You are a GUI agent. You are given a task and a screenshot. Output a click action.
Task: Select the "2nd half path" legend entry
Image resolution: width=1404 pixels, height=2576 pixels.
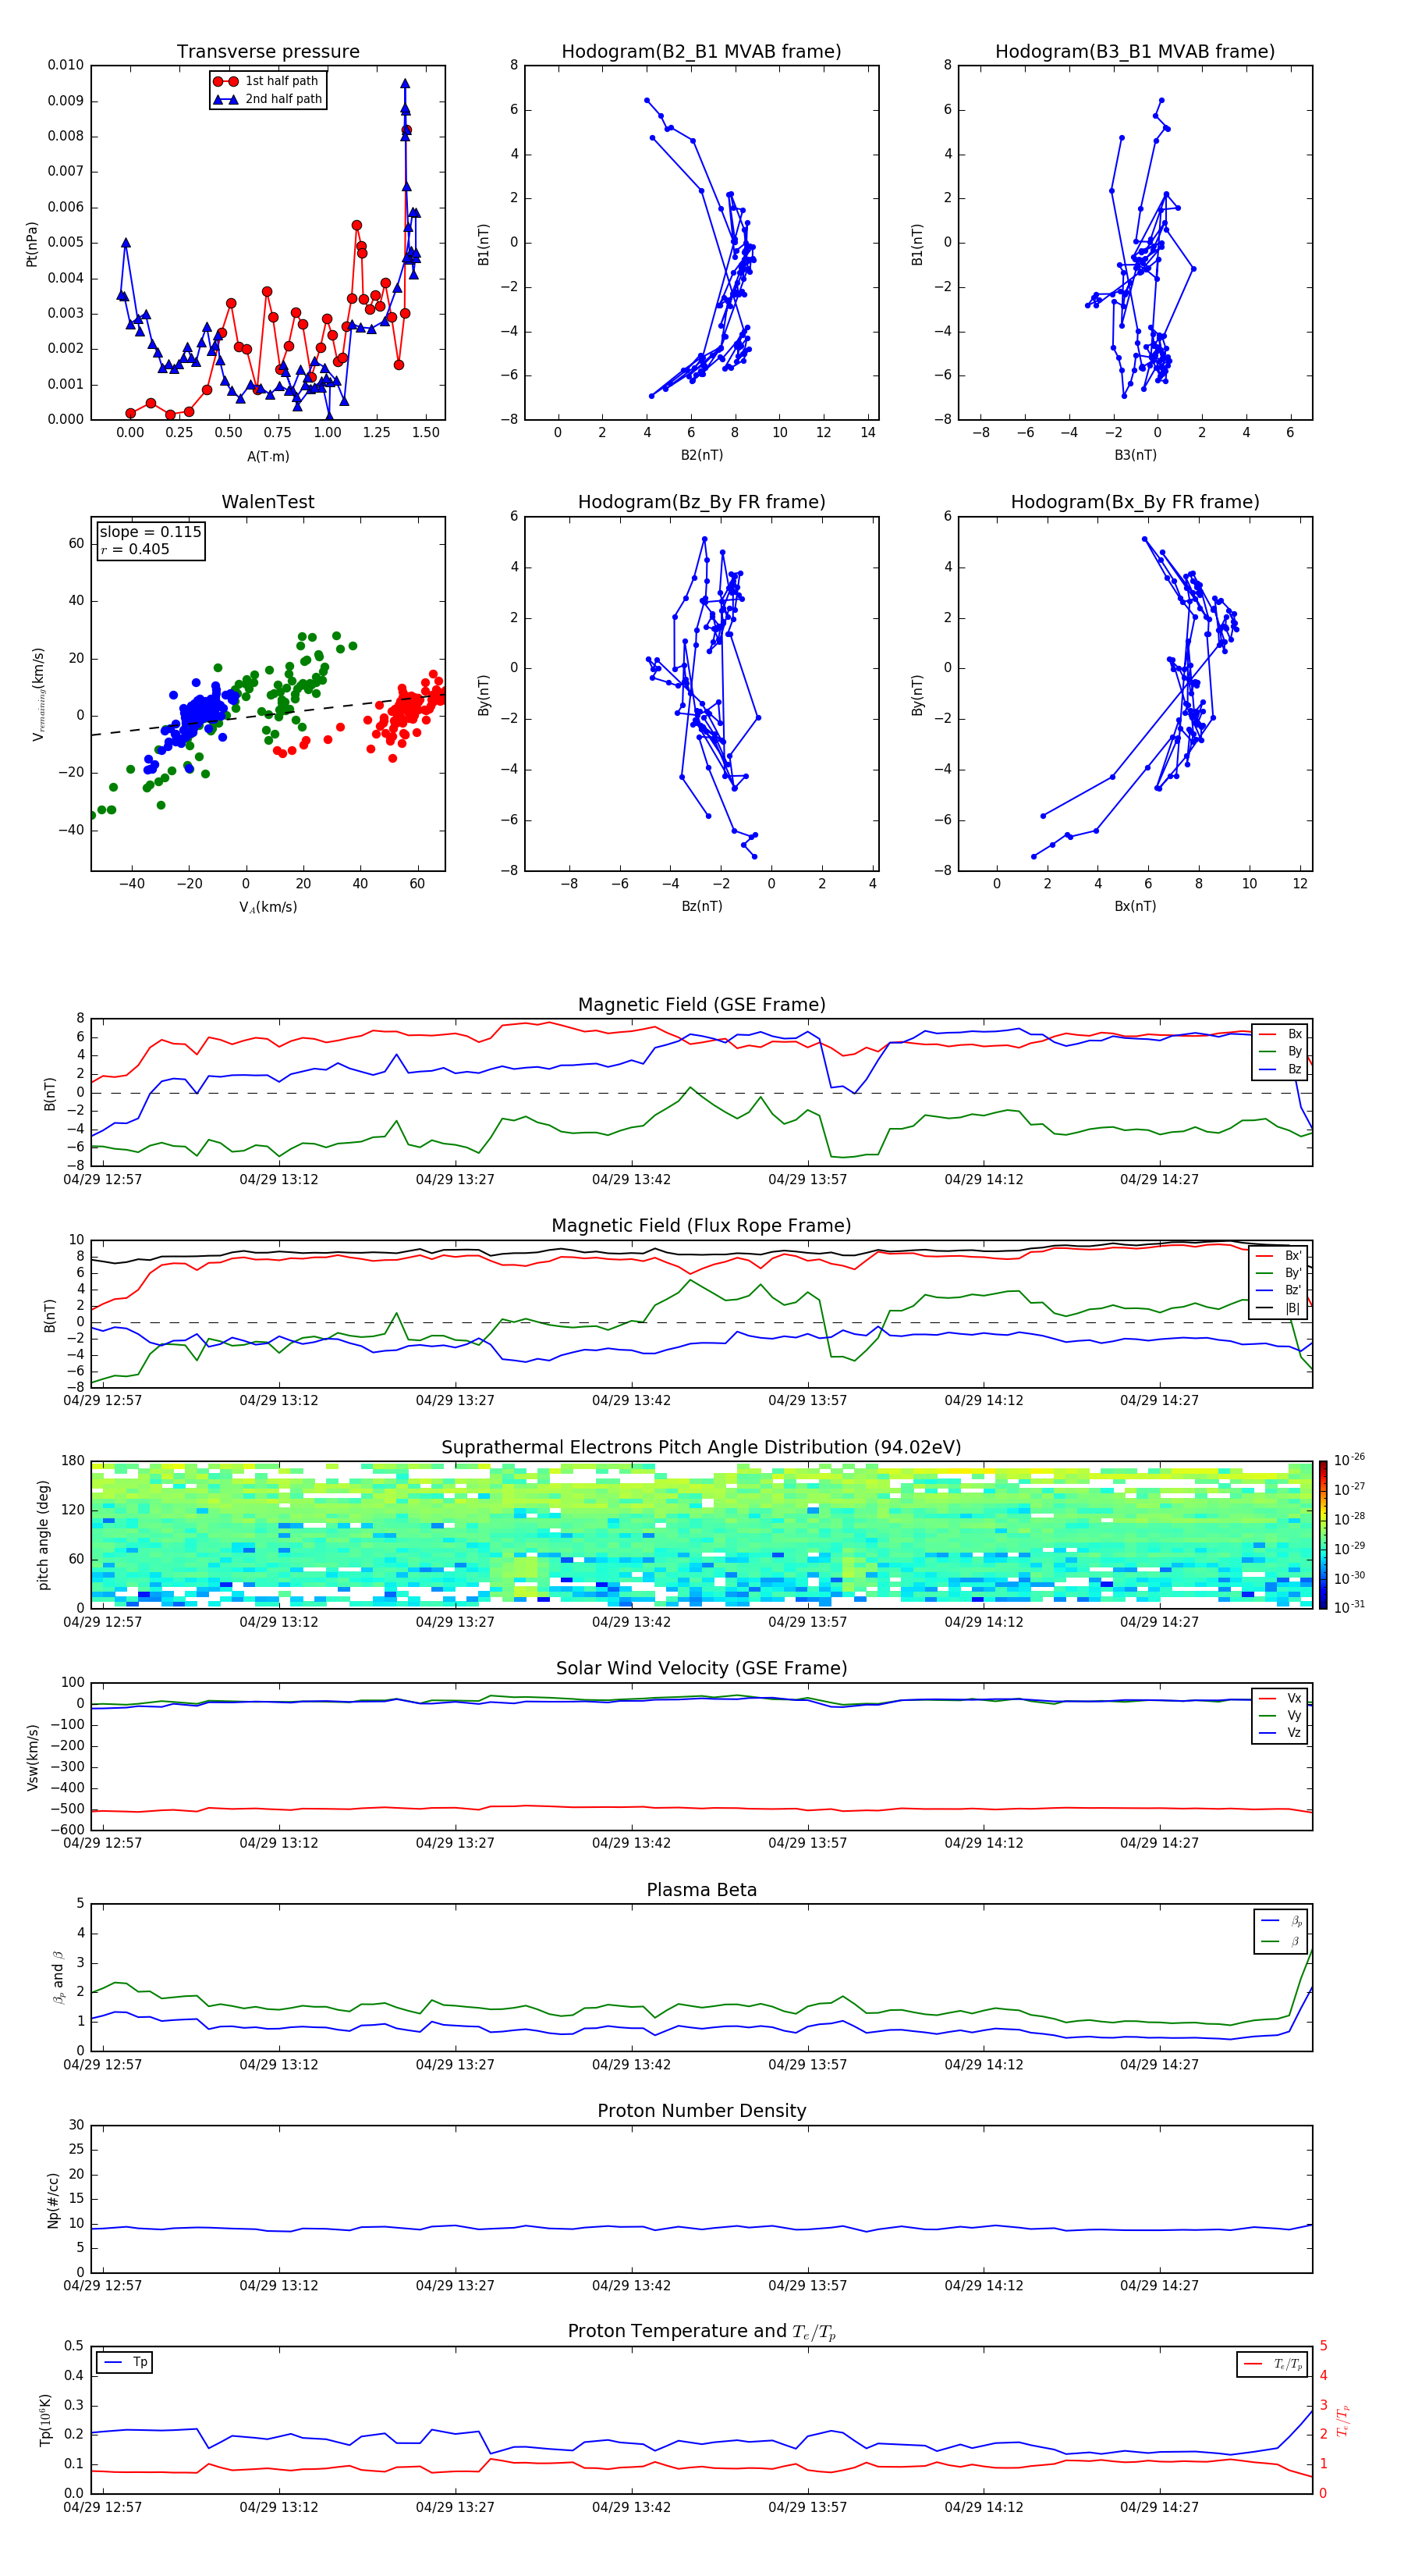[268, 99]
